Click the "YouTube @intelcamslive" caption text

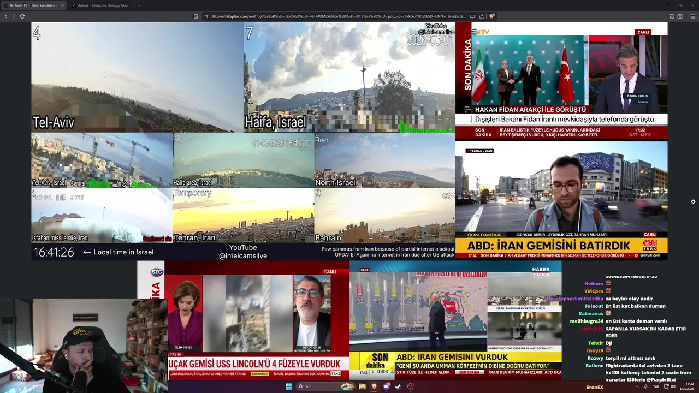click(243, 252)
